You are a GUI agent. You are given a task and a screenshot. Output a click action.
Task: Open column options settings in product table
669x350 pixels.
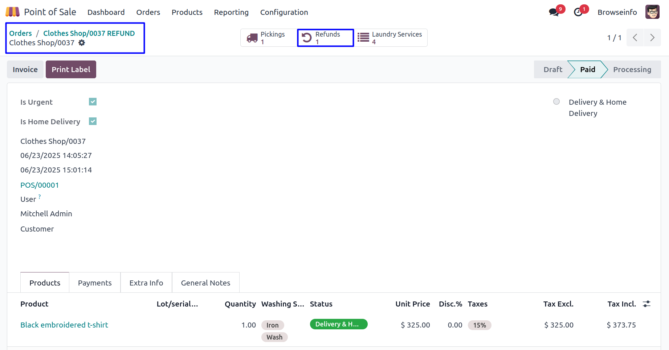click(x=646, y=304)
